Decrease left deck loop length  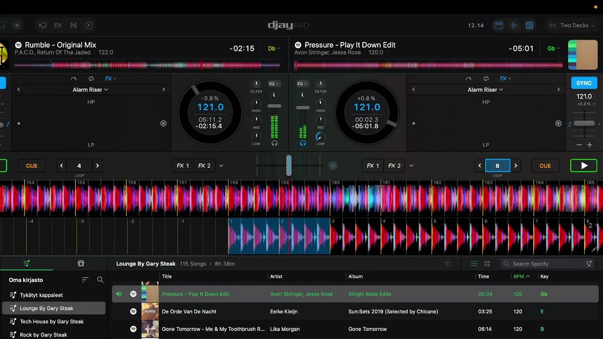62,166
